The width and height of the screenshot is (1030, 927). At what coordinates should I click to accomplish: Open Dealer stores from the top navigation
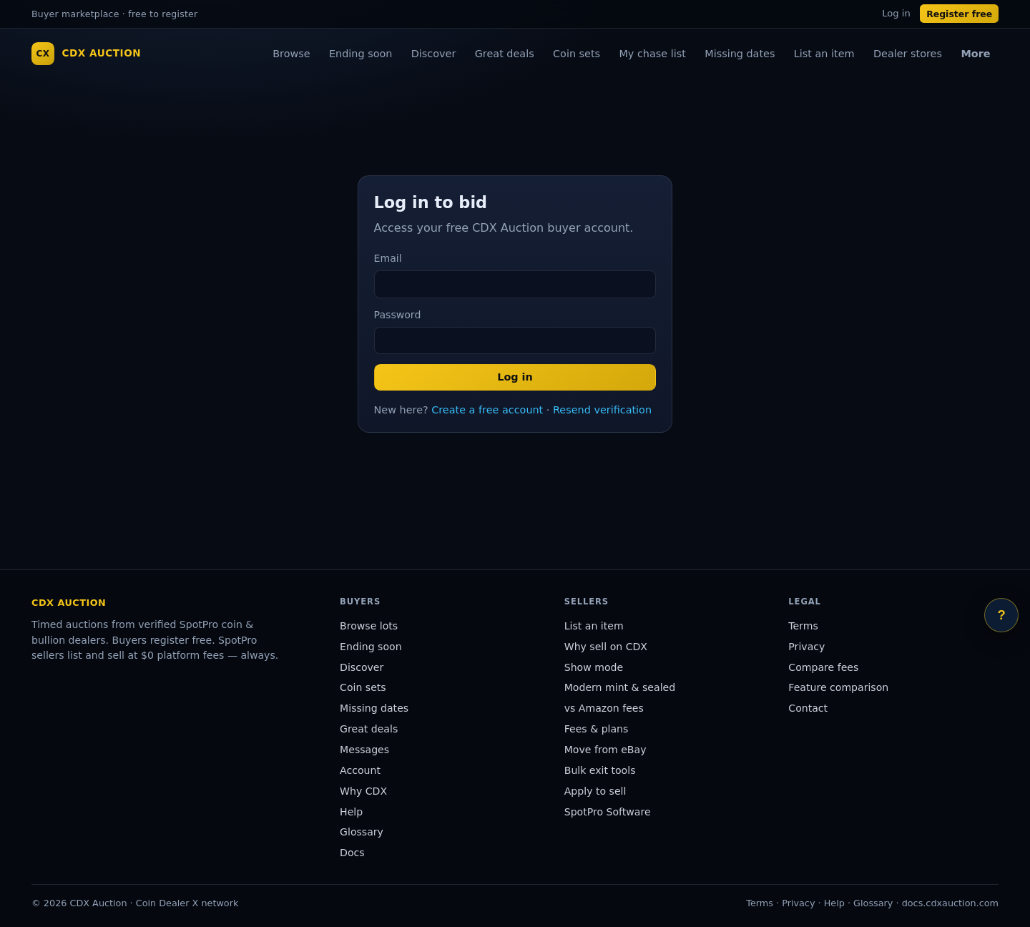click(908, 54)
